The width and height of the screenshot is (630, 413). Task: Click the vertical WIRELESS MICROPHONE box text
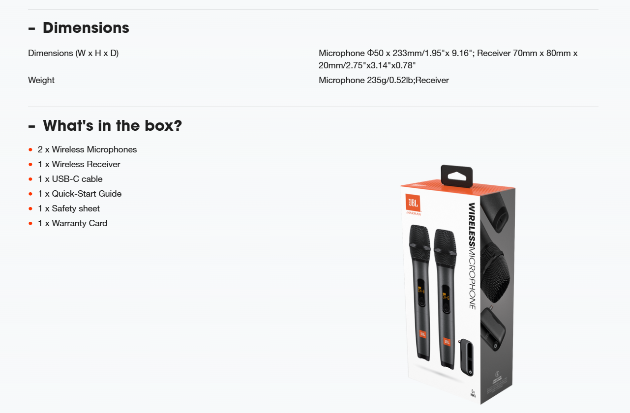(x=472, y=256)
